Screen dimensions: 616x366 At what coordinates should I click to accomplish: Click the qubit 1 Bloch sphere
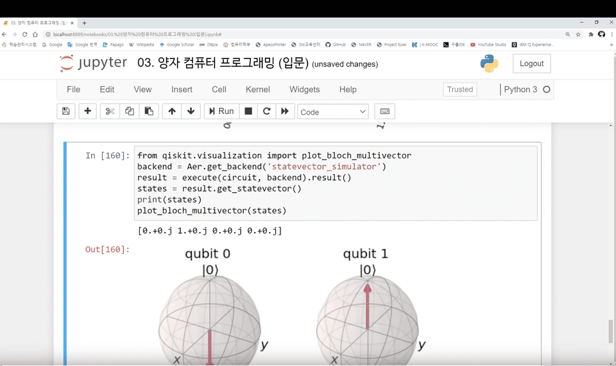pos(367,321)
